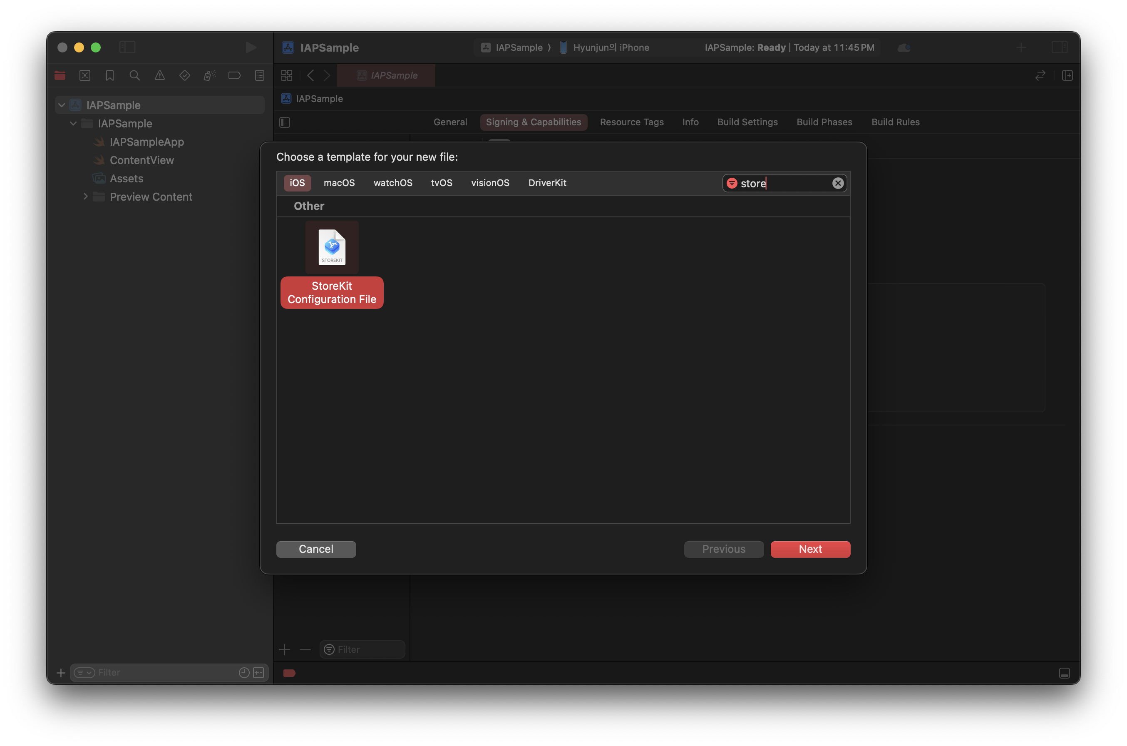Screen dimensions: 1127x746
Task: Click the Run play button
Action: [251, 47]
